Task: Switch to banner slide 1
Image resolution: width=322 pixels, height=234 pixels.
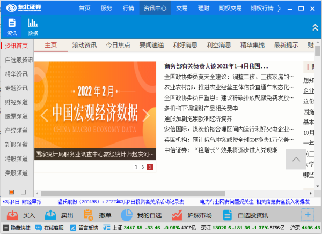Action: pyautogui.click(x=136, y=167)
